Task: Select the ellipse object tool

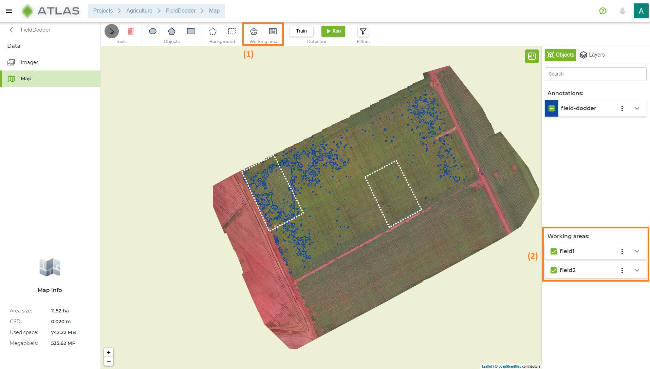Action: coord(153,31)
